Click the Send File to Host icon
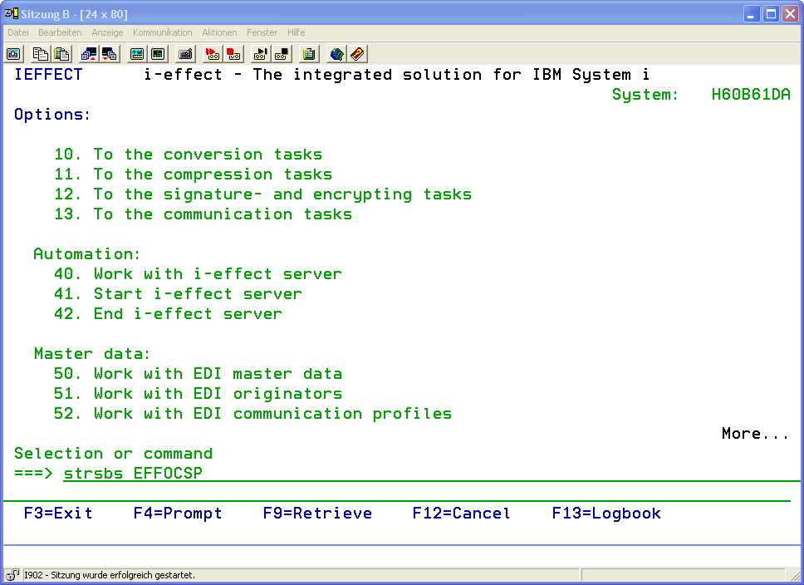The width and height of the screenshot is (804, 585). (89, 54)
